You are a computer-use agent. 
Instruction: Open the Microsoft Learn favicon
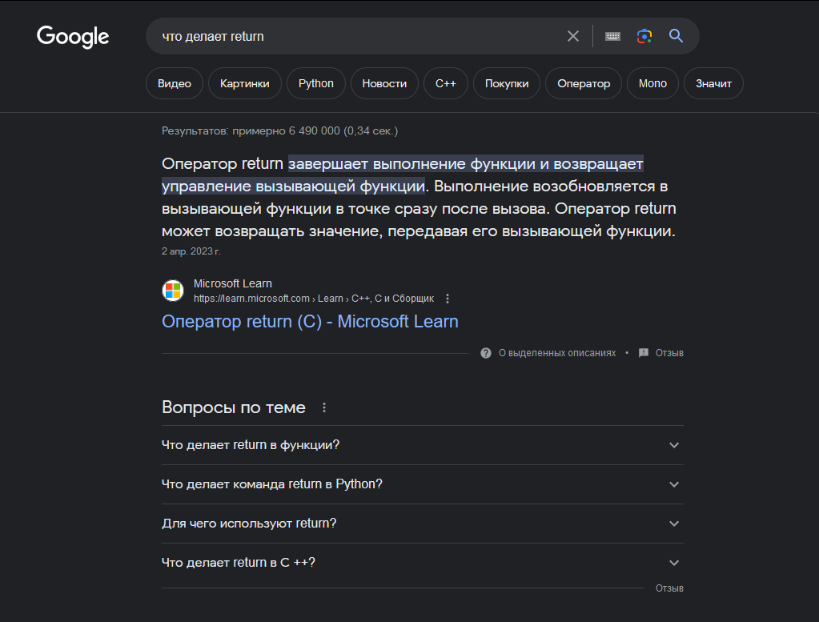coord(173,291)
